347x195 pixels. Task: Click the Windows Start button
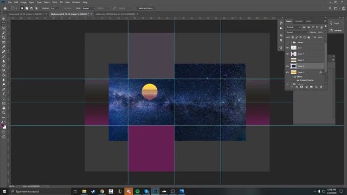coord(4,191)
